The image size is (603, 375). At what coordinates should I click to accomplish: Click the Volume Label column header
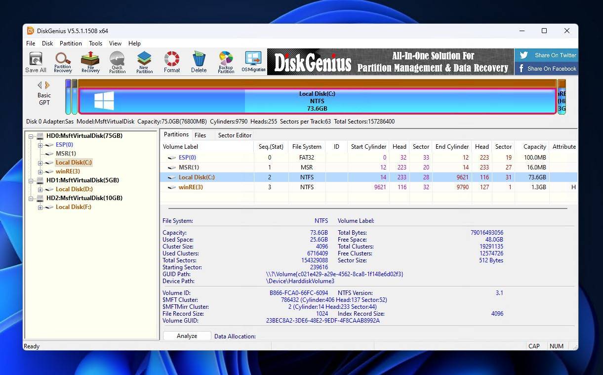click(x=207, y=147)
